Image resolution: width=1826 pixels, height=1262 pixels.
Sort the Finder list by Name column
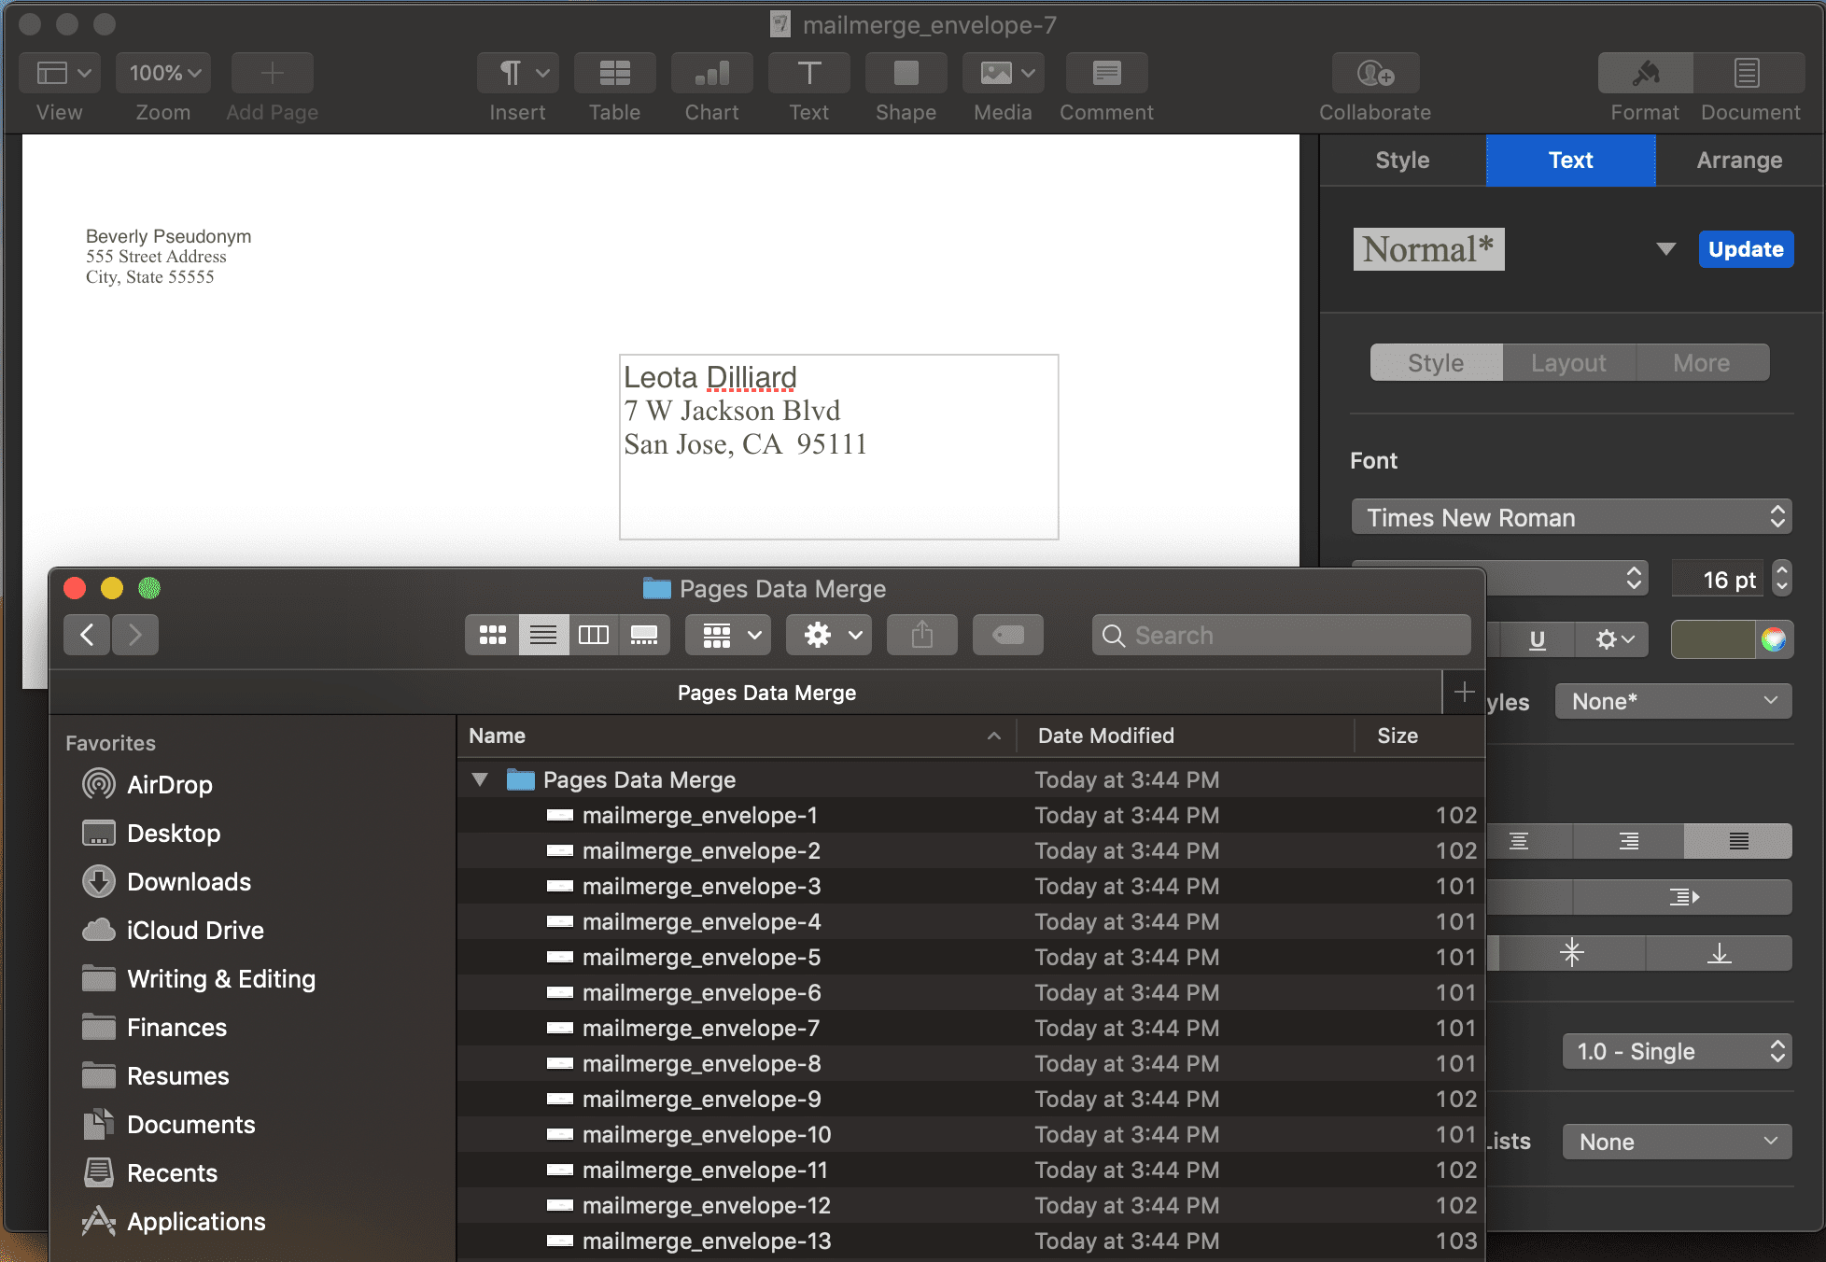(x=735, y=736)
